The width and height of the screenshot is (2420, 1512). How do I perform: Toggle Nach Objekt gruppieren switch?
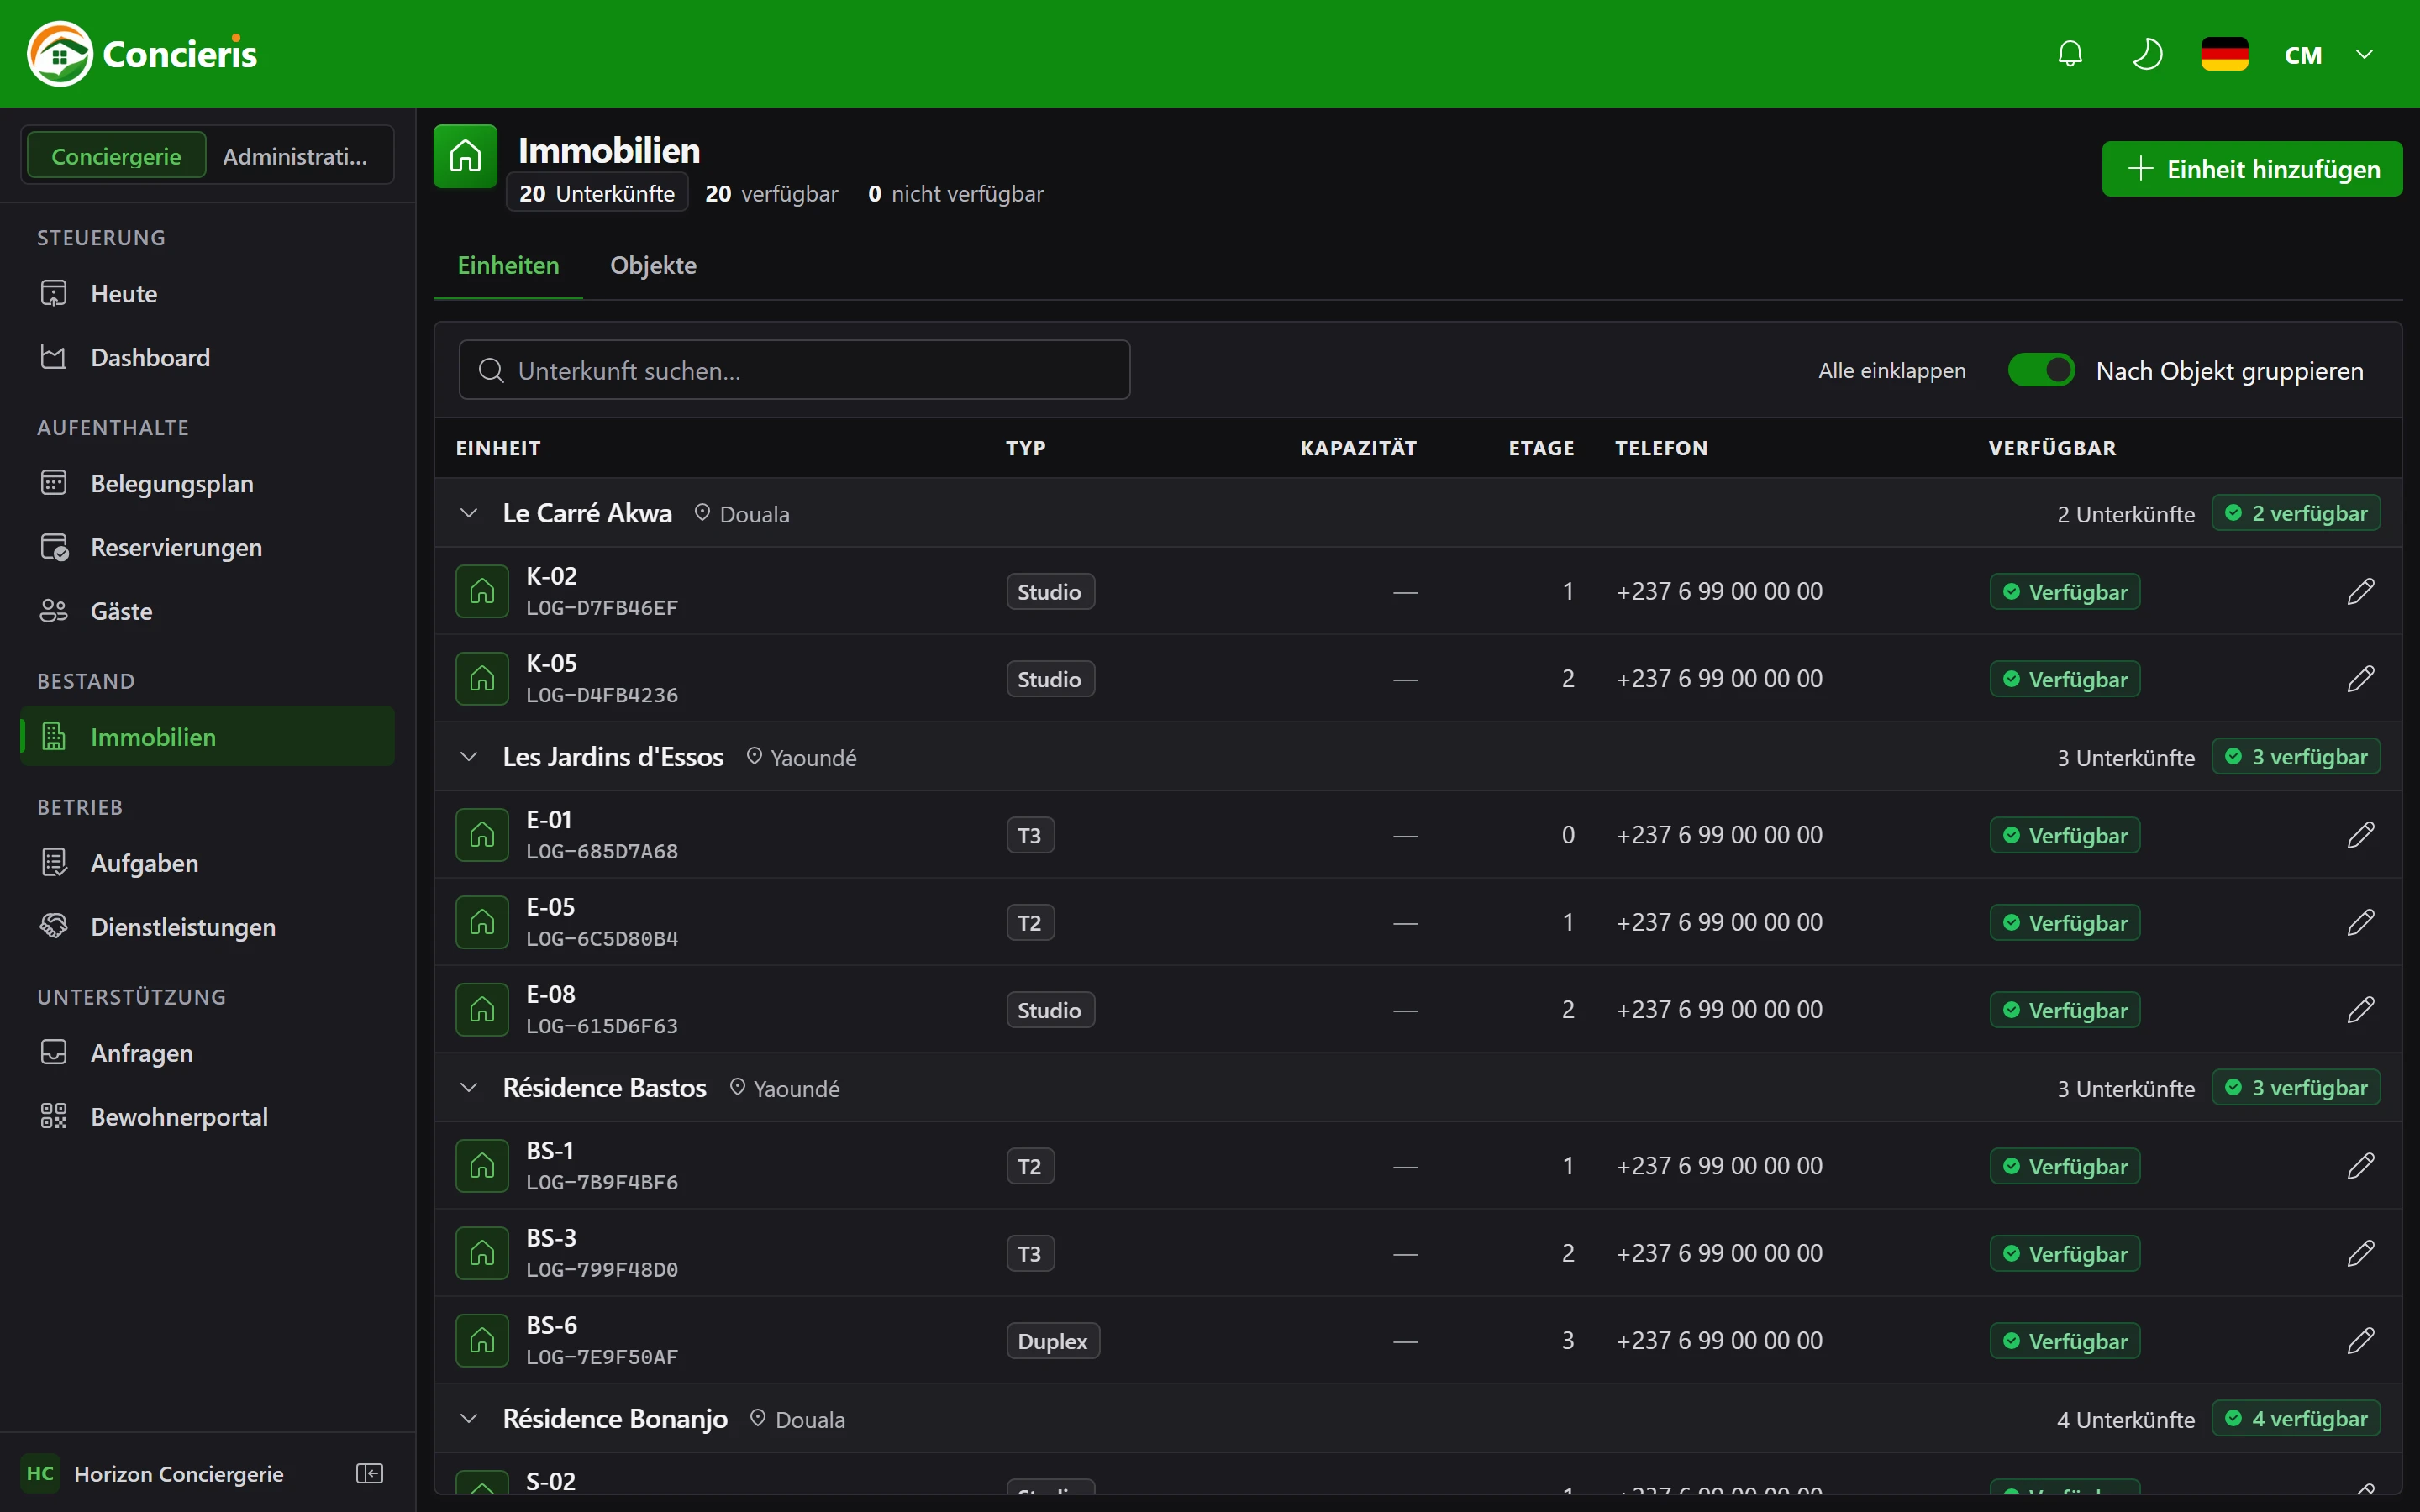(2040, 370)
